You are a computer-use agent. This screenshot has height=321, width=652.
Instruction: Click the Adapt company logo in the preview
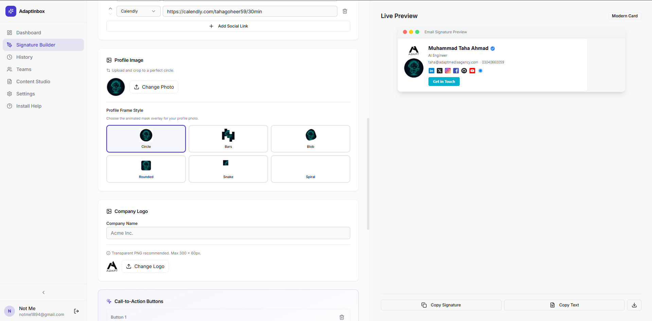point(413,51)
